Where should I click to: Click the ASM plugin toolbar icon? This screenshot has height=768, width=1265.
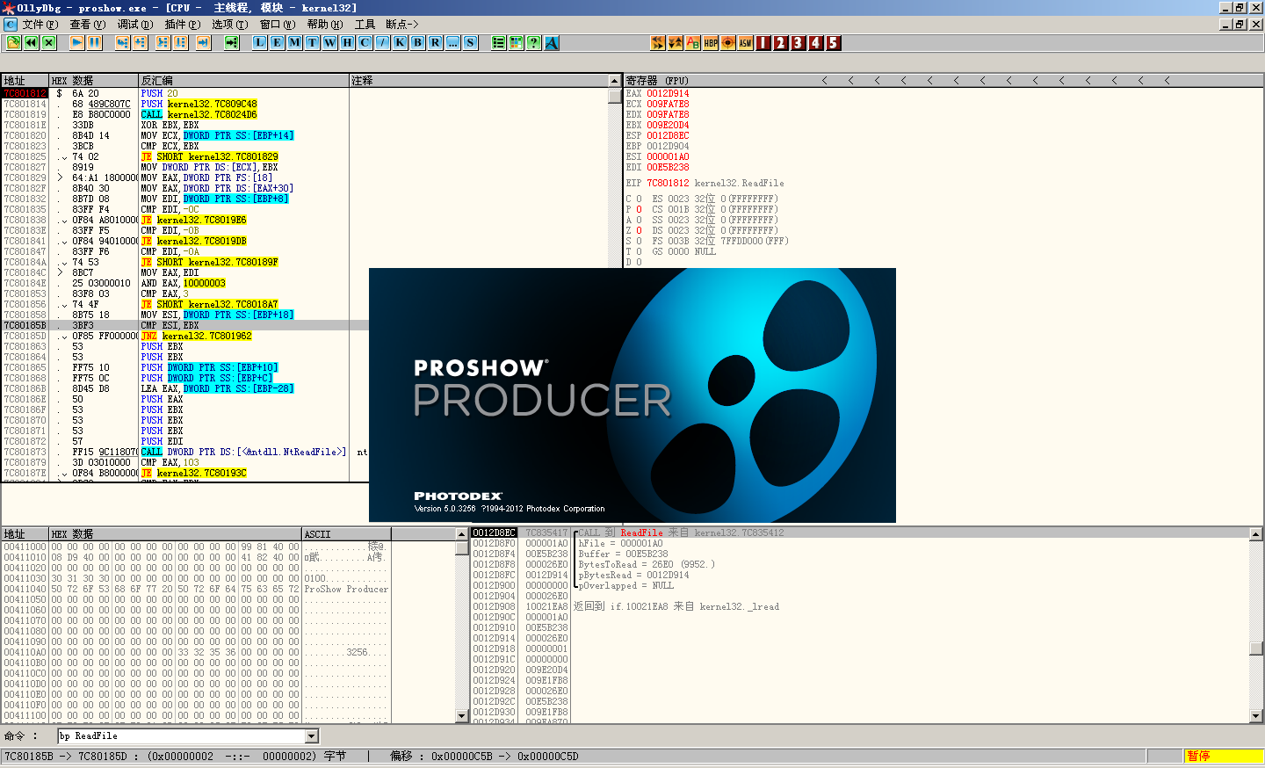pyautogui.click(x=745, y=42)
